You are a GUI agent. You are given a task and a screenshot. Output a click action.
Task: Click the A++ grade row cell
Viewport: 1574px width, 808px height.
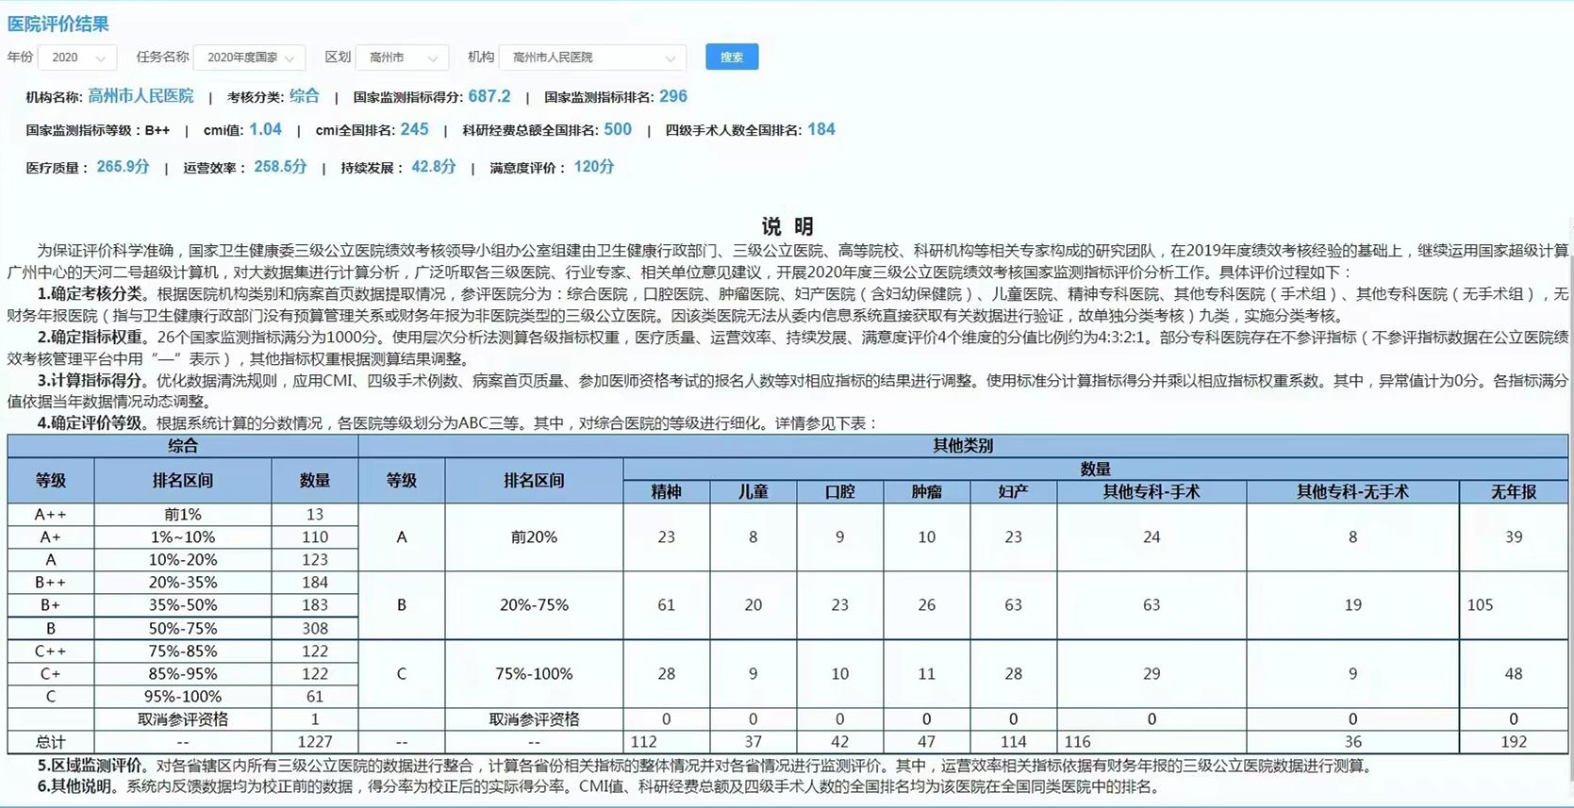(x=51, y=515)
